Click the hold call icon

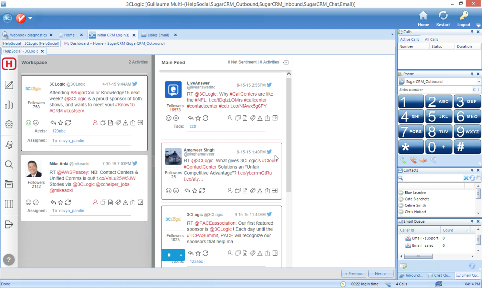pyautogui.click(x=433, y=160)
